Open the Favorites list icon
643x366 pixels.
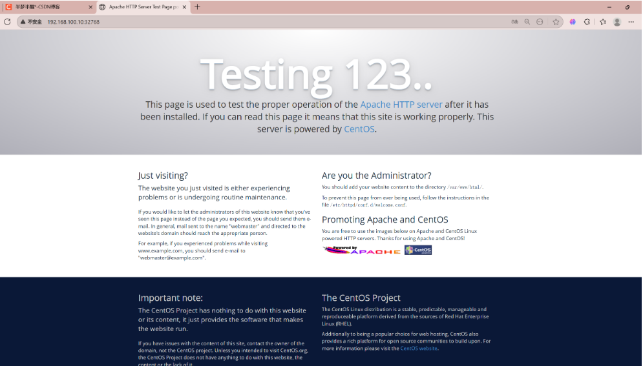603,22
